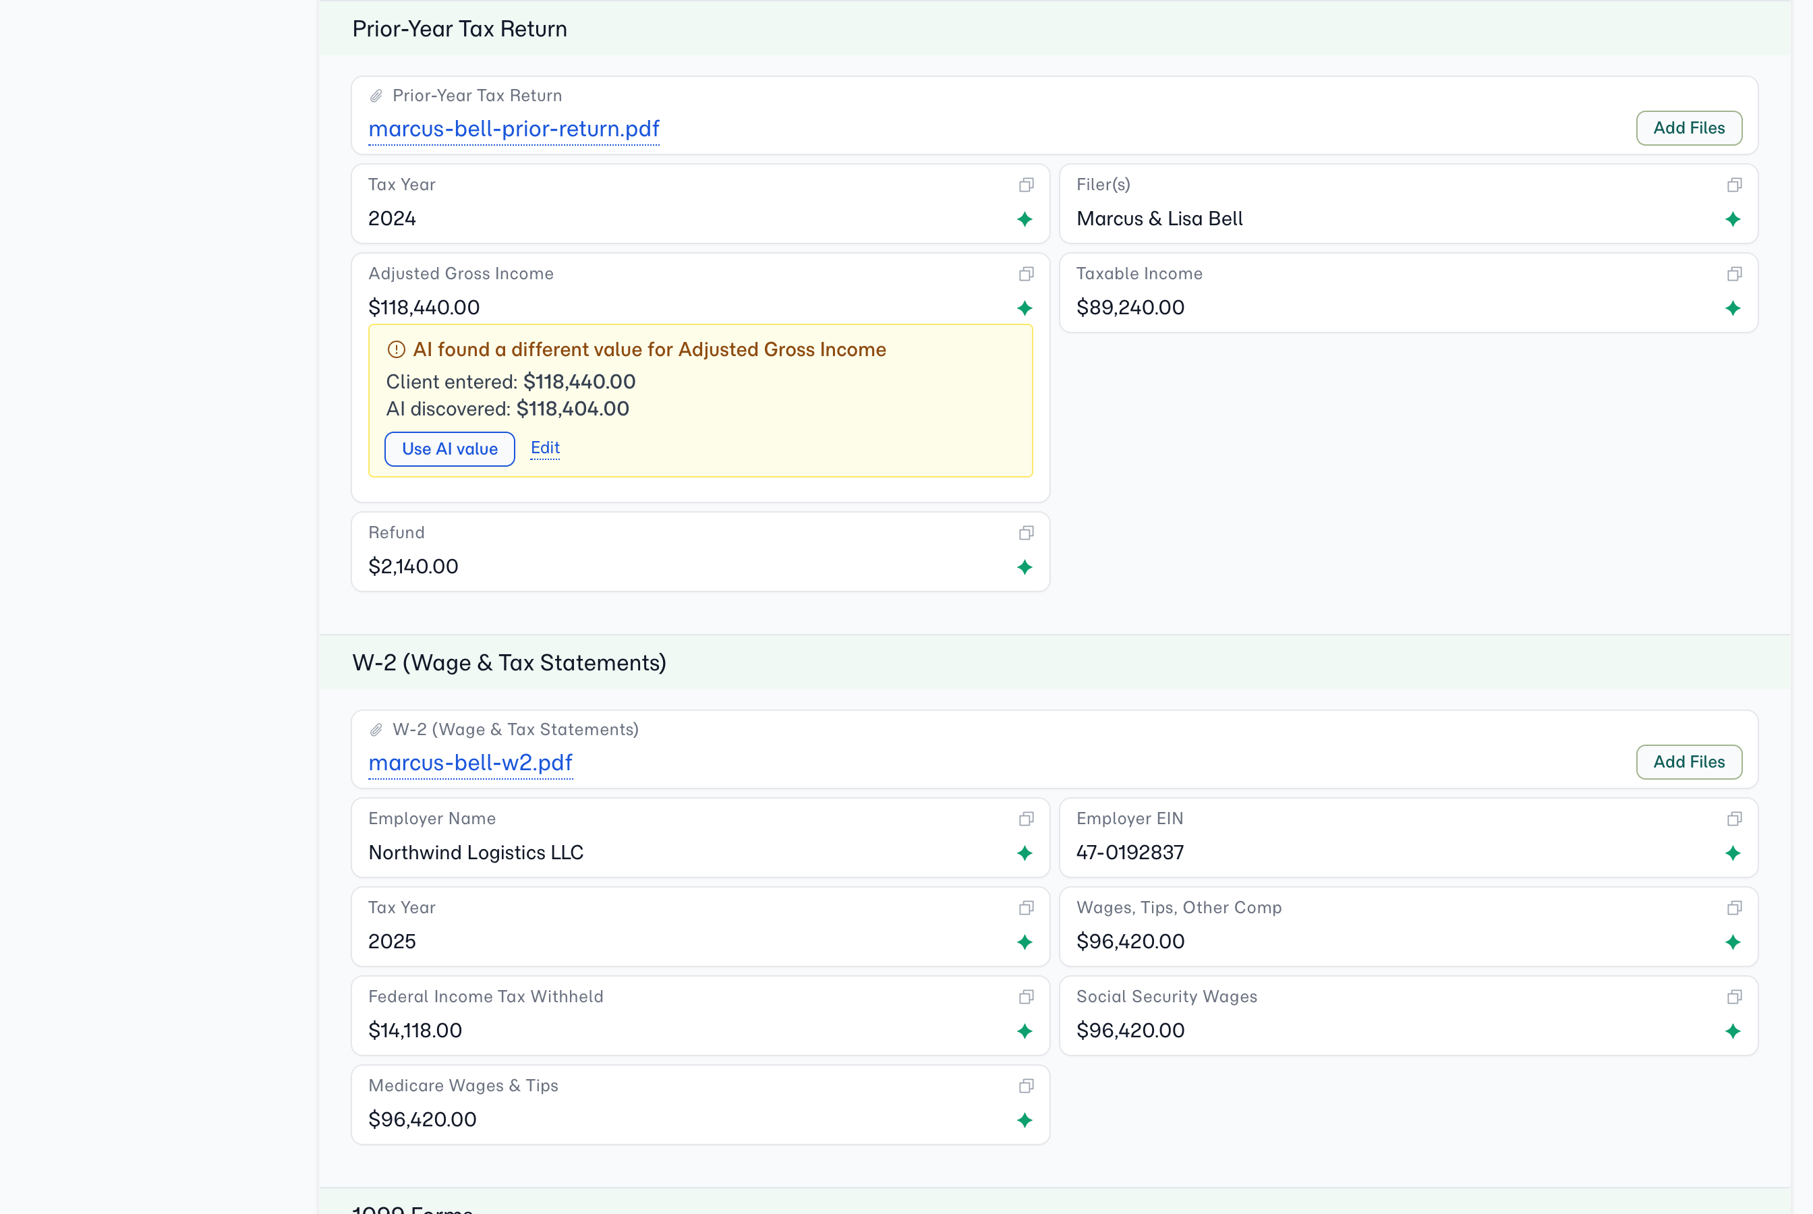Click the Employer EIN 47-0192837 value
Viewport: 1813px width, 1214px height.
tap(1130, 852)
